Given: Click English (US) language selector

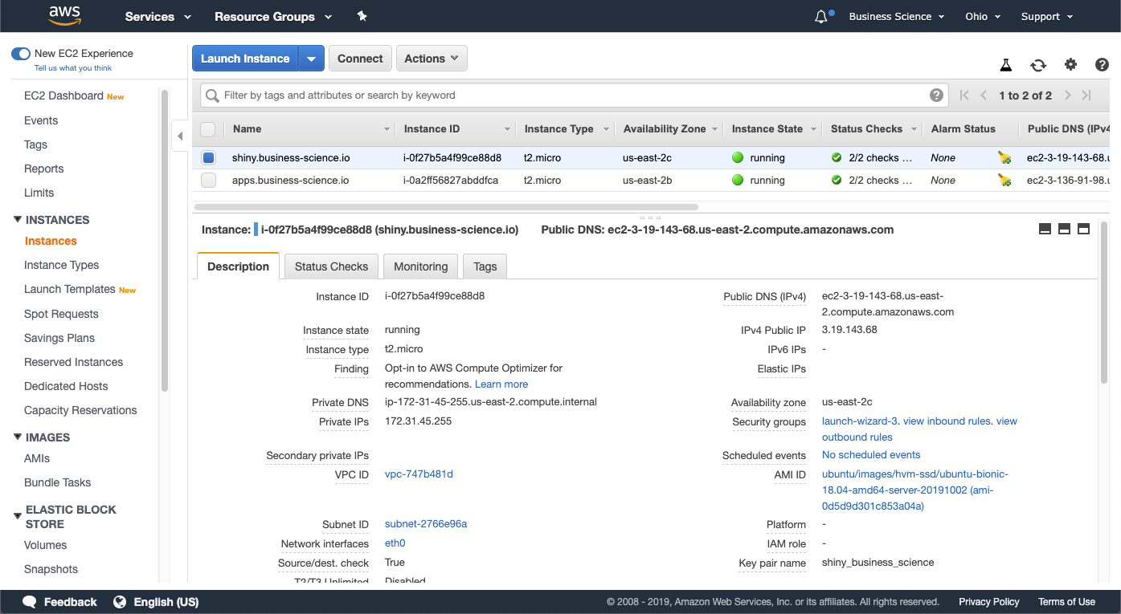Looking at the screenshot, I should click(x=166, y=602).
